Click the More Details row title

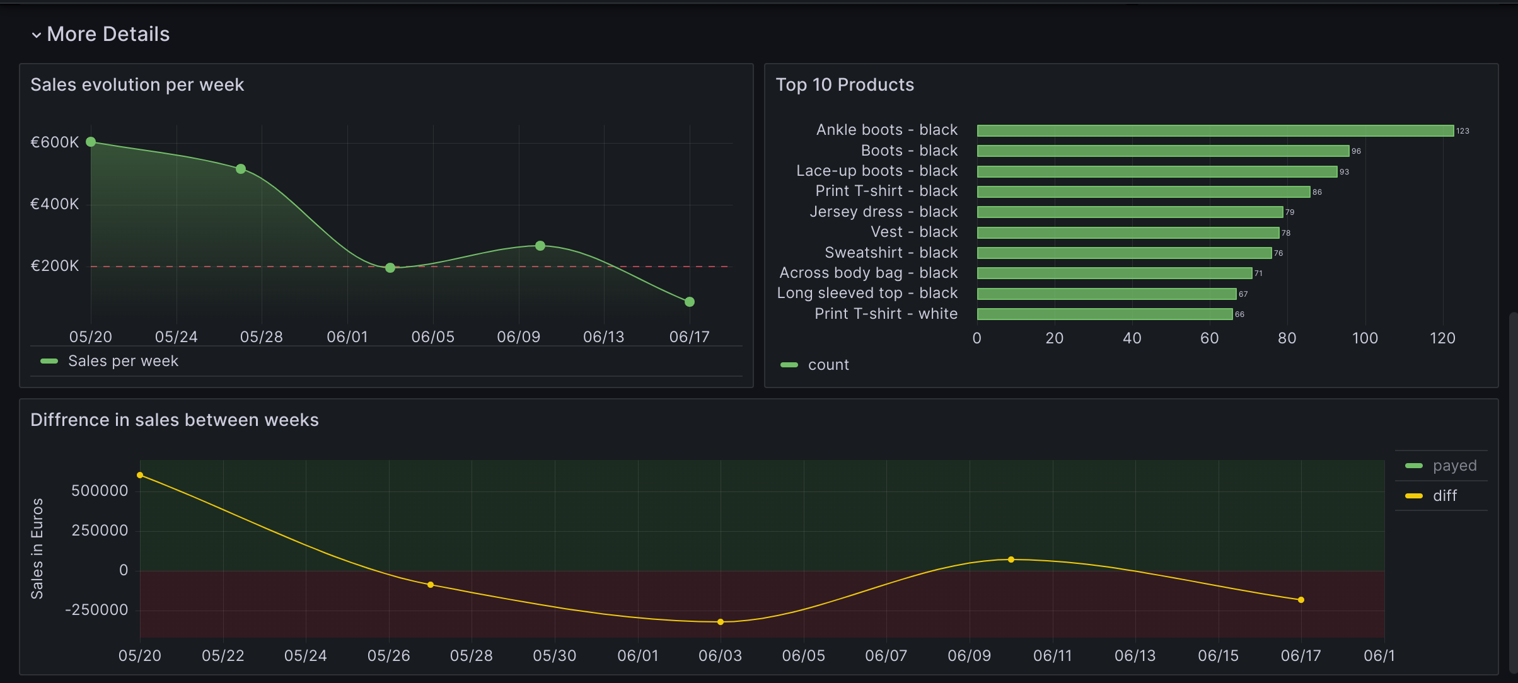click(108, 34)
